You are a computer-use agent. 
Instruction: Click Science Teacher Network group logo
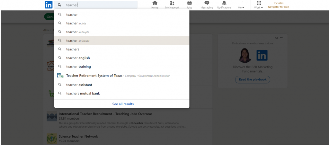click(x=52, y=139)
